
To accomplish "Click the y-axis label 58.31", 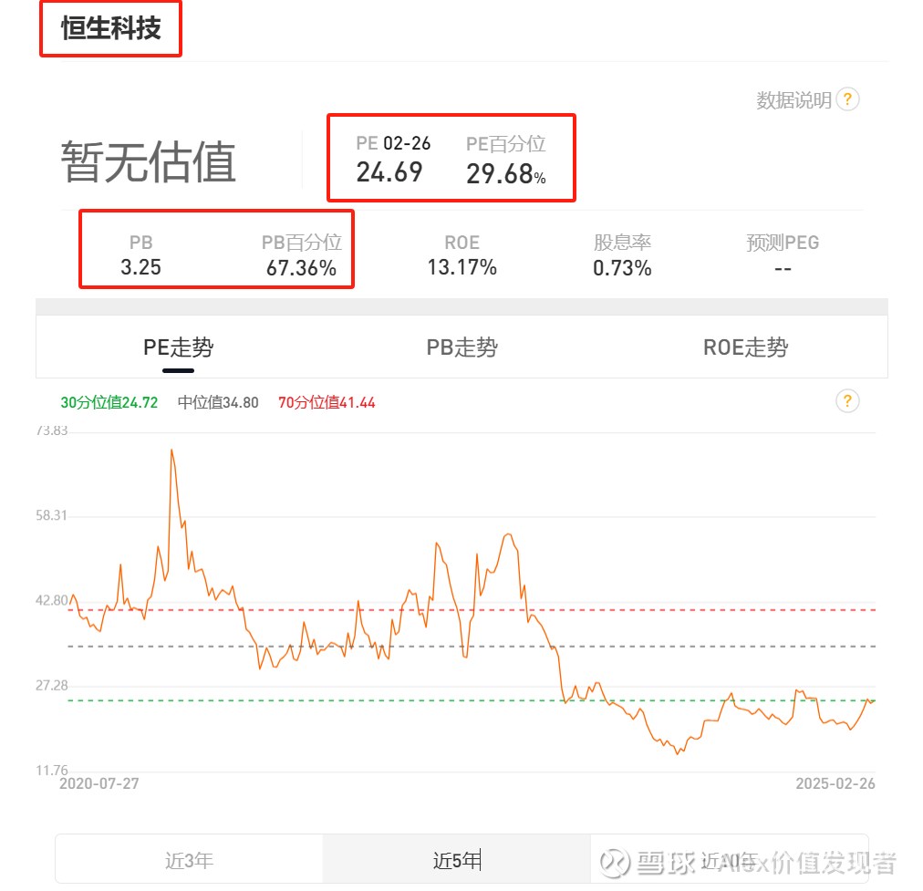I will click(52, 515).
